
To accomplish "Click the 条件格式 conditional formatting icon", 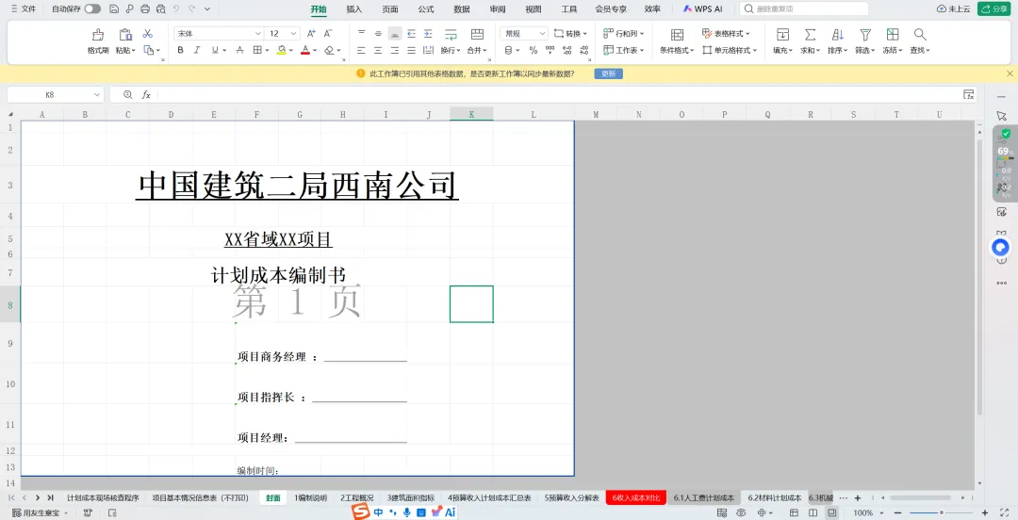I will [677, 35].
